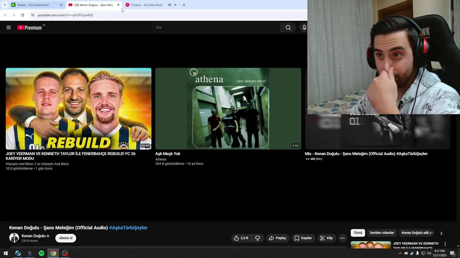Go to YouTube Premium home logo
Image resolution: width=460 pixels, height=258 pixels.
pyautogui.click(x=30, y=28)
